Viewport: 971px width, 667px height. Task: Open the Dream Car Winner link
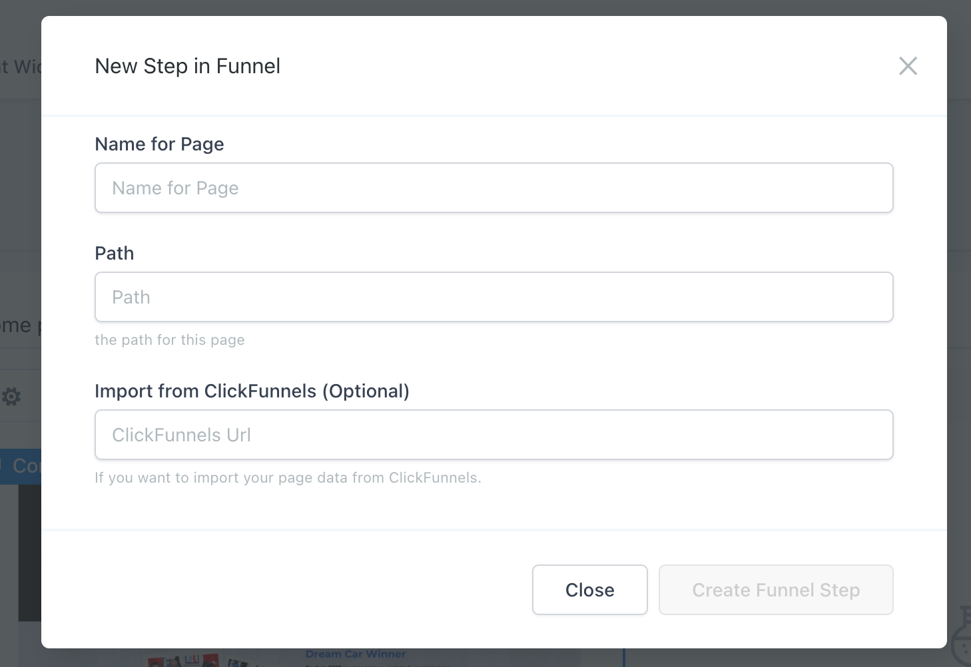tap(355, 654)
